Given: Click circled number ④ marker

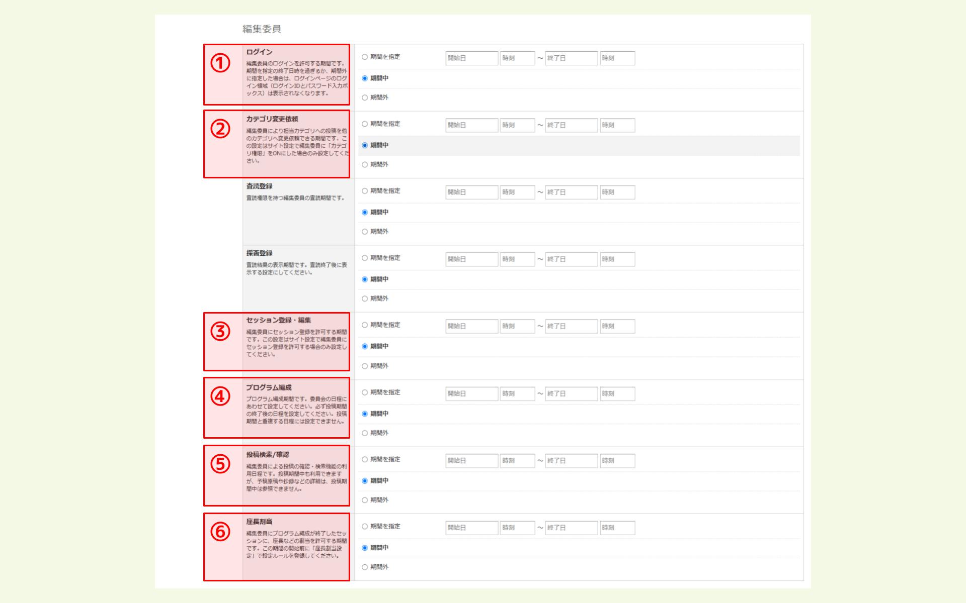Looking at the screenshot, I should [220, 397].
